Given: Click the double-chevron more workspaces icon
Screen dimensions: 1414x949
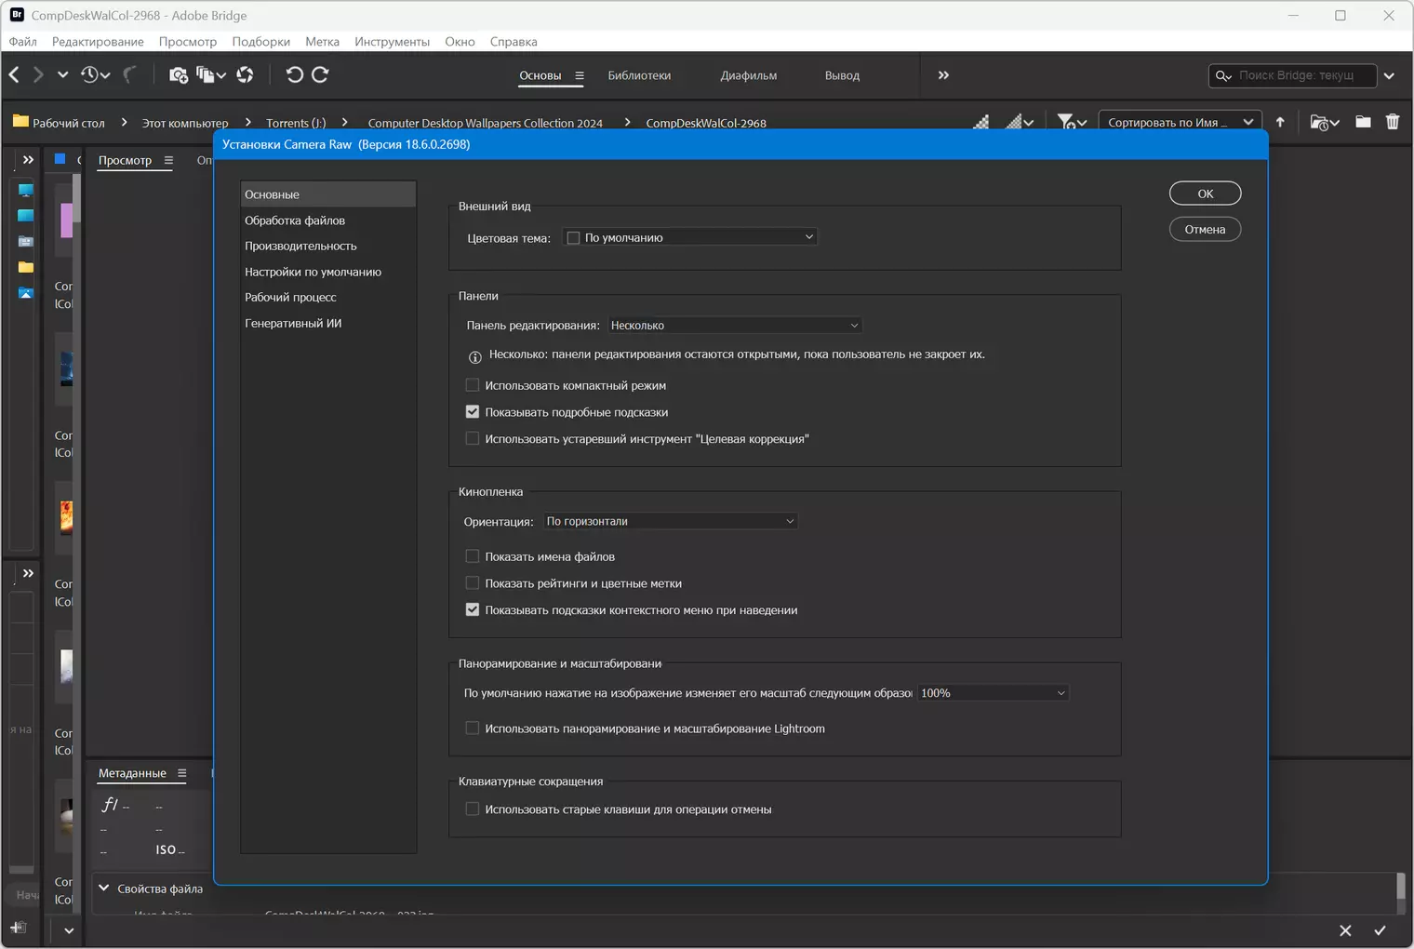Looking at the screenshot, I should pos(943,75).
